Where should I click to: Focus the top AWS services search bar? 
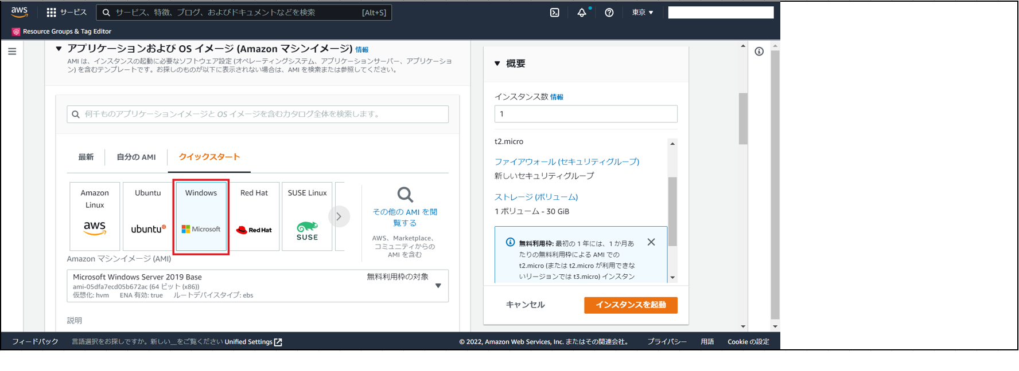pyautogui.click(x=244, y=13)
